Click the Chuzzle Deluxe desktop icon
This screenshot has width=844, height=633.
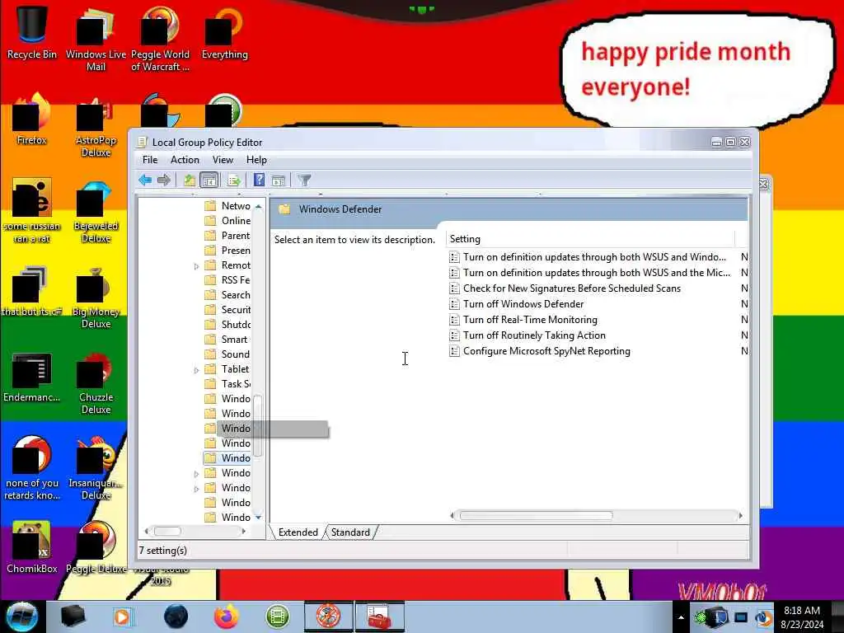(x=96, y=383)
